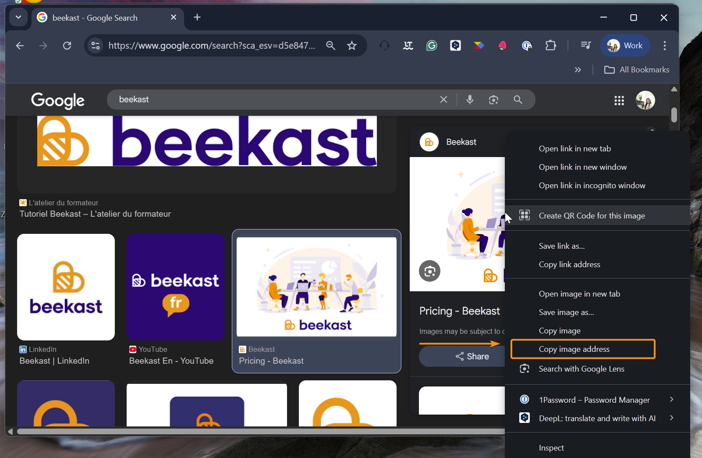Screen dimensions: 702x458
Task: Open the media controls icon
Action: point(586,46)
